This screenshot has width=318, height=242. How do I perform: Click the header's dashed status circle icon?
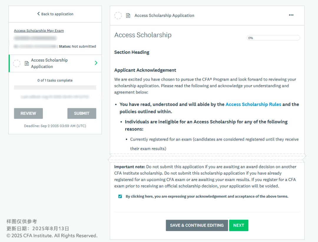click(118, 16)
